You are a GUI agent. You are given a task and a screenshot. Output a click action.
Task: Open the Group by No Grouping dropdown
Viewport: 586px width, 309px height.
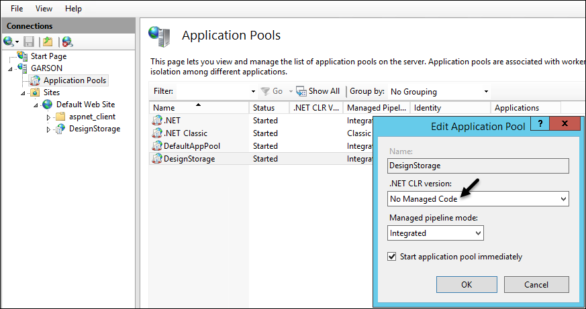point(439,91)
